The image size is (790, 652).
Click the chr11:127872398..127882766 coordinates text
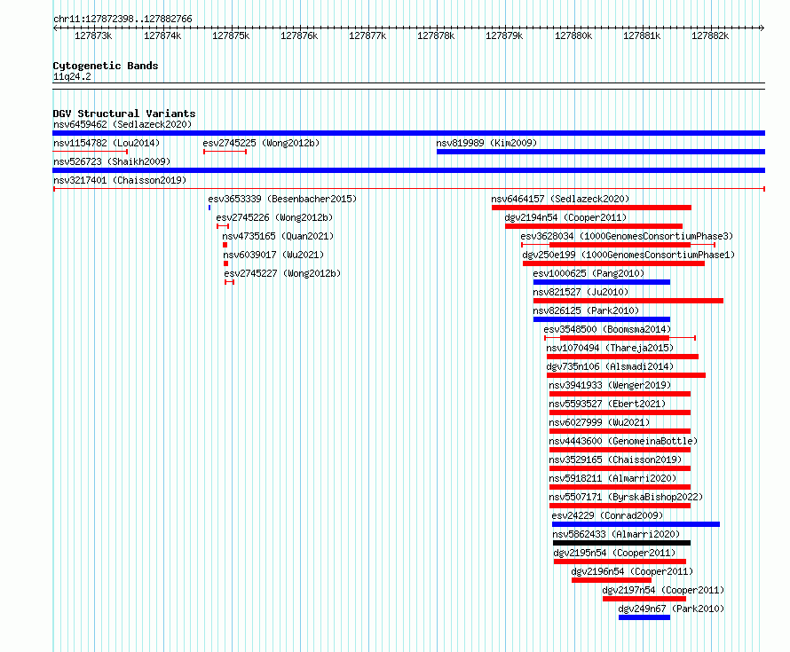122,20
